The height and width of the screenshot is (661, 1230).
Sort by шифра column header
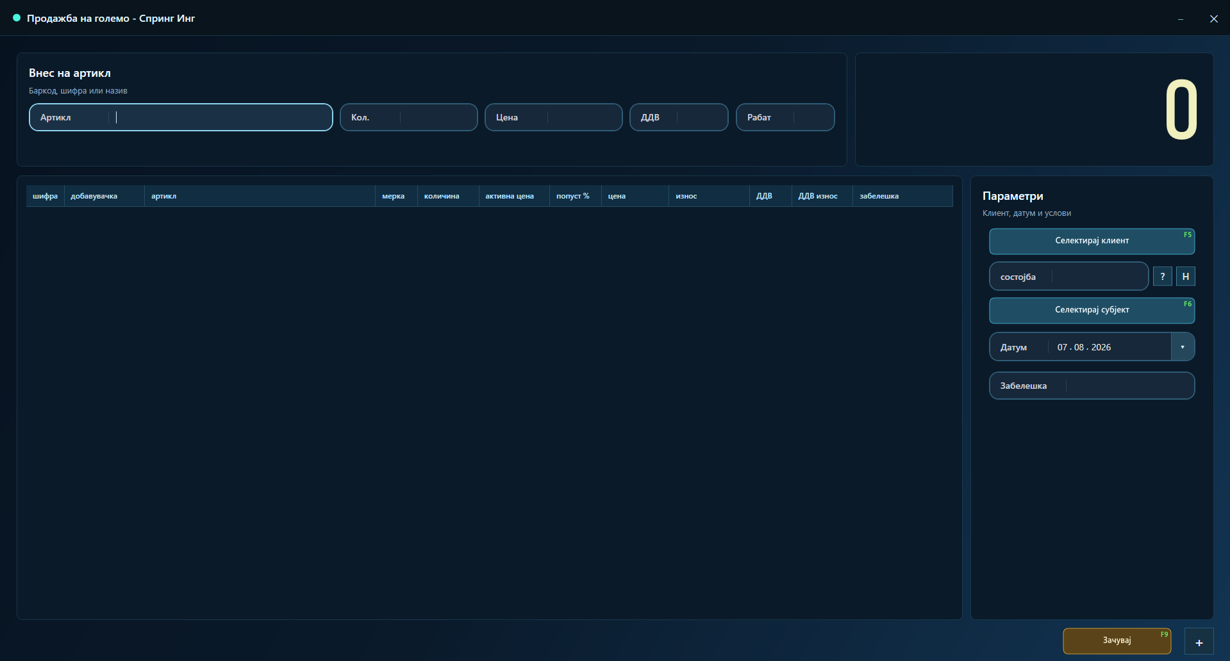pyautogui.click(x=45, y=196)
